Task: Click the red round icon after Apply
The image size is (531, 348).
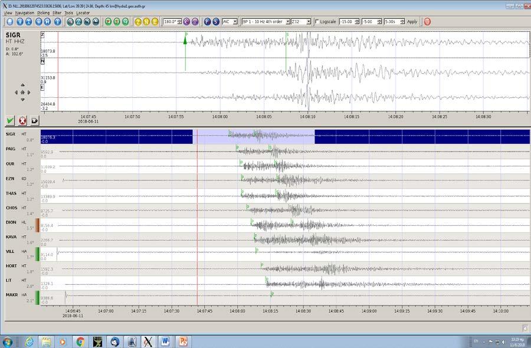Action: [427, 22]
